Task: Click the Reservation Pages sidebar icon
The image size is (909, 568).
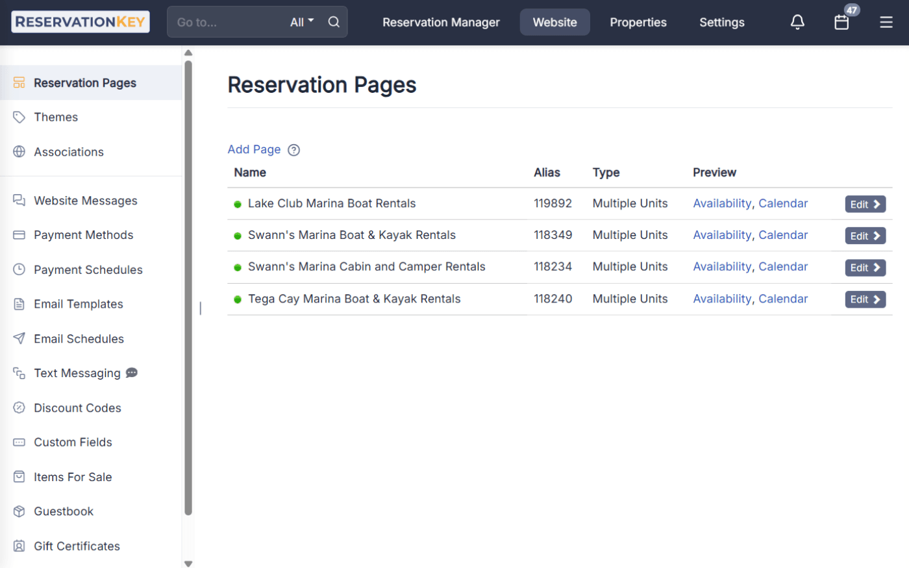Action: (19, 82)
